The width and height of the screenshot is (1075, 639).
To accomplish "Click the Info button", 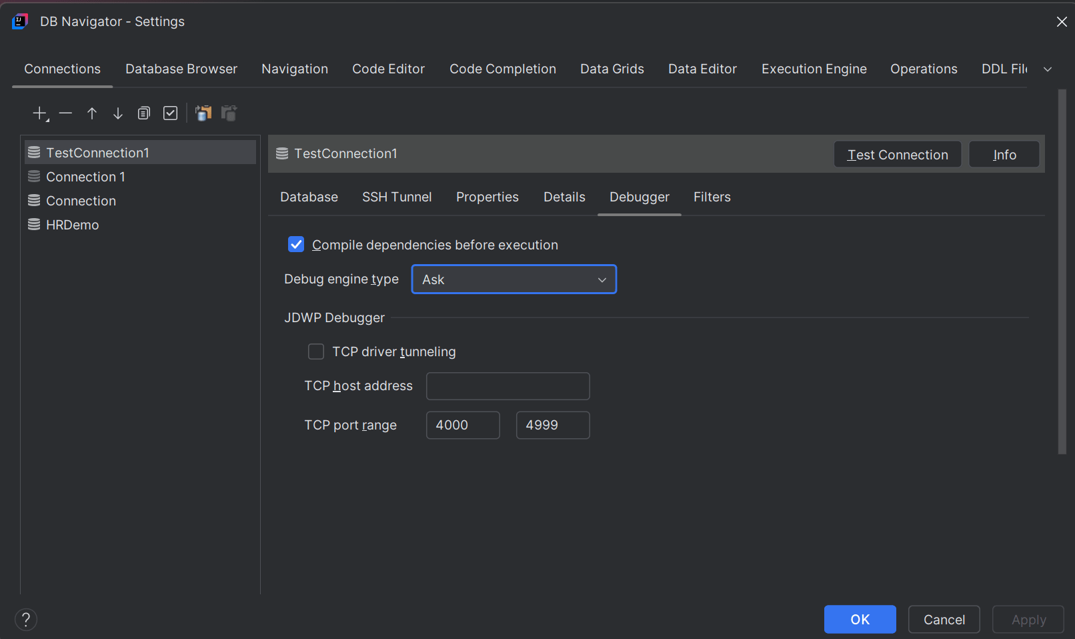I will coord(1004,154).
